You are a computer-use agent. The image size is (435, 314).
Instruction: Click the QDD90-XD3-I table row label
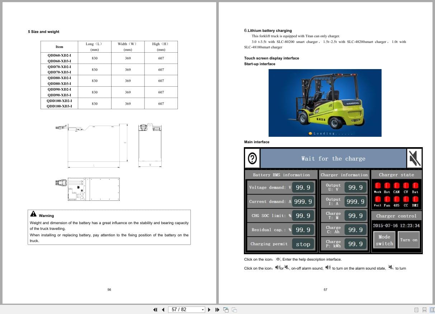point(59,95)
